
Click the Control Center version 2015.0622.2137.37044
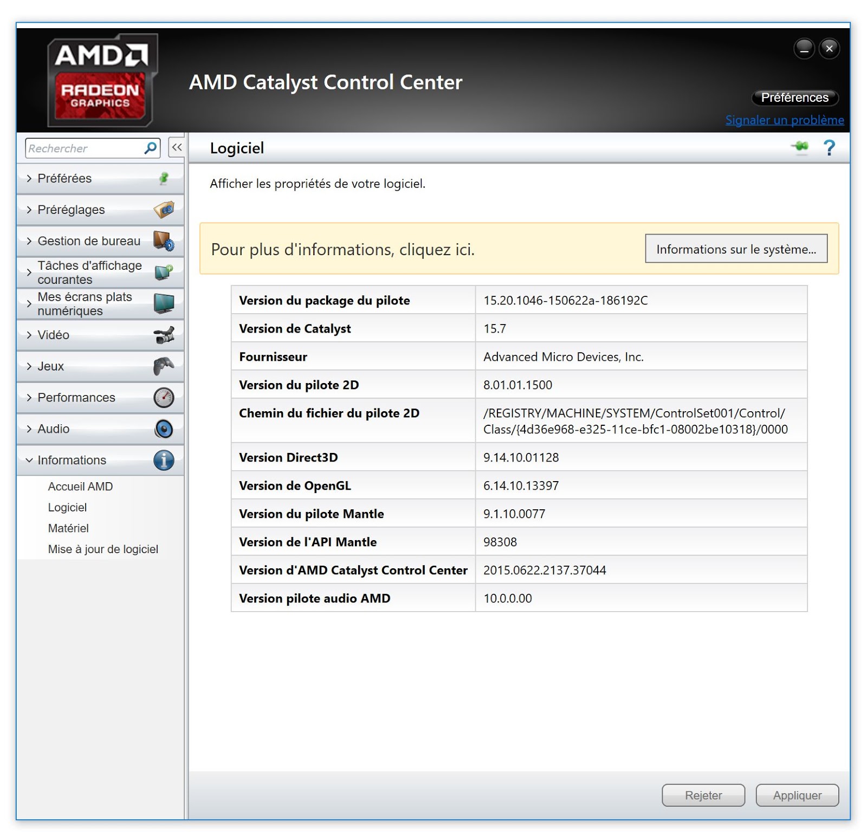point(545,570)
